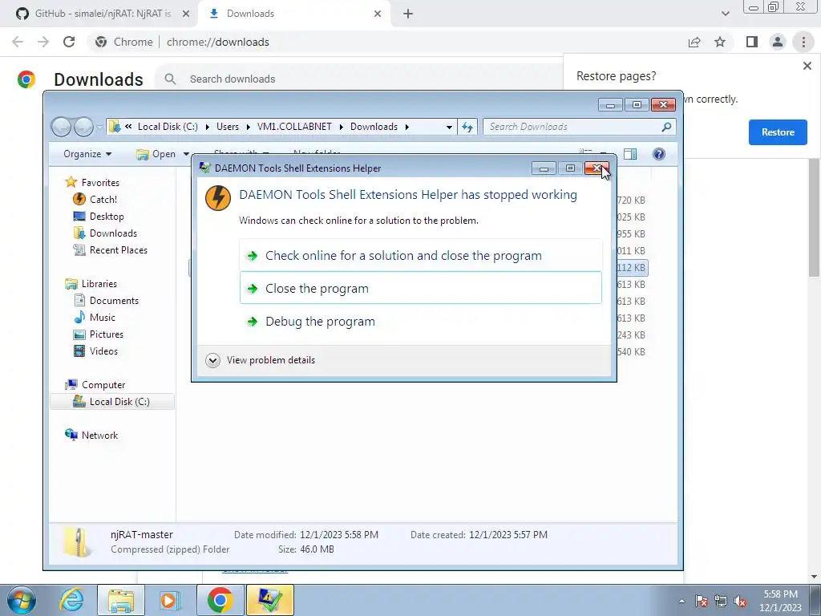Choose Close the program option
This screenshot has height=616, width=821.
(x=420, y=288)
